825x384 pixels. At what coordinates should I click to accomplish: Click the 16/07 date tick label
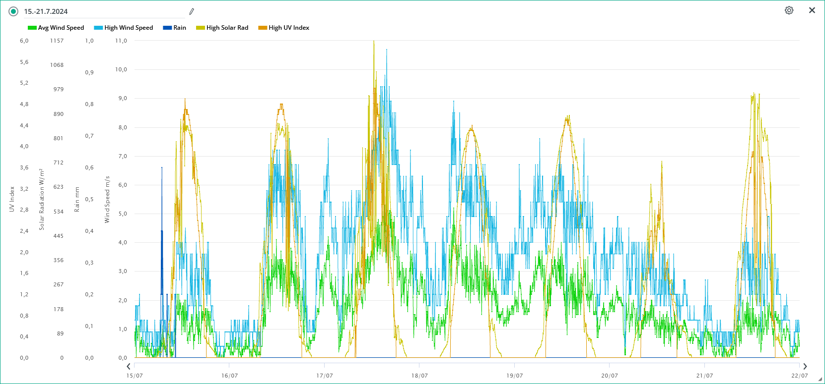click(x=229, y=376)
